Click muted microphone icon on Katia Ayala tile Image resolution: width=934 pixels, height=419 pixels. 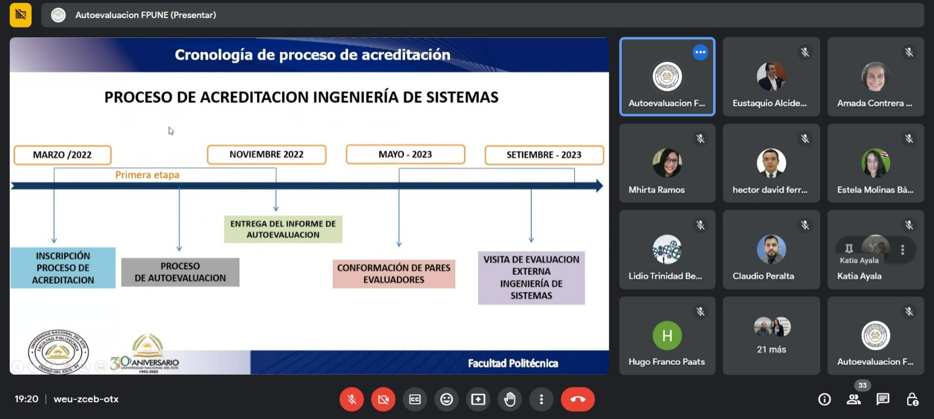click(x=909, y=225)
